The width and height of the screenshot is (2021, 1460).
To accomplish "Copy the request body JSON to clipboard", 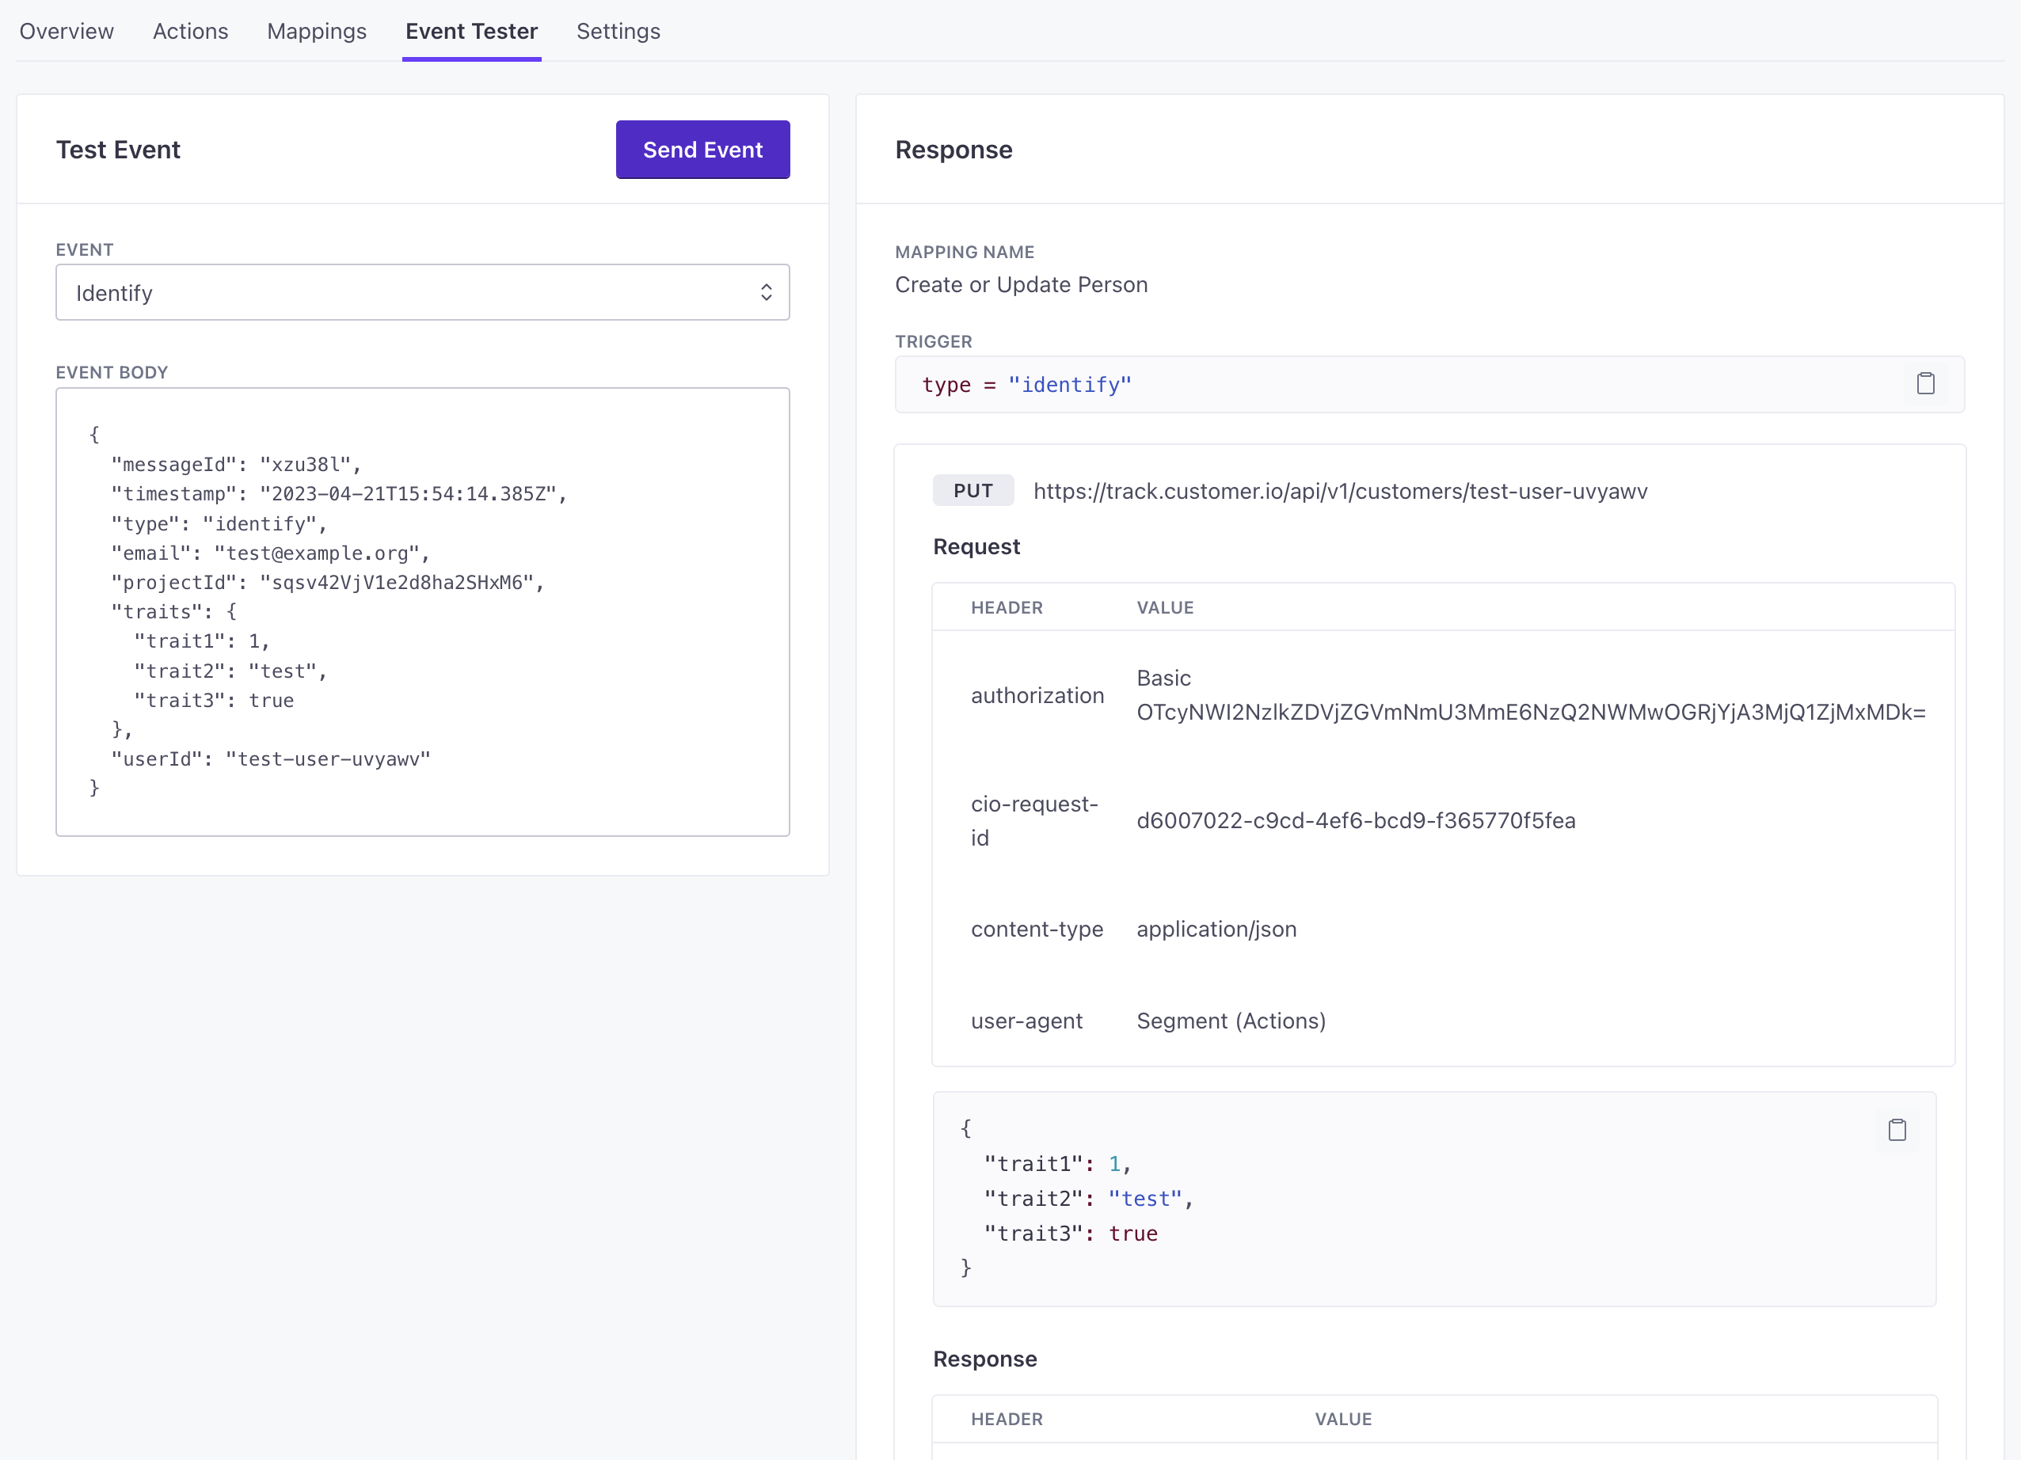I will [x=1896, y=1131].
